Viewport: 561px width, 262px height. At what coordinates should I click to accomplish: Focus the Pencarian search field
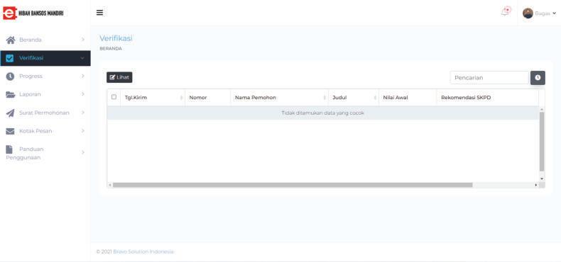coord(489,77)
